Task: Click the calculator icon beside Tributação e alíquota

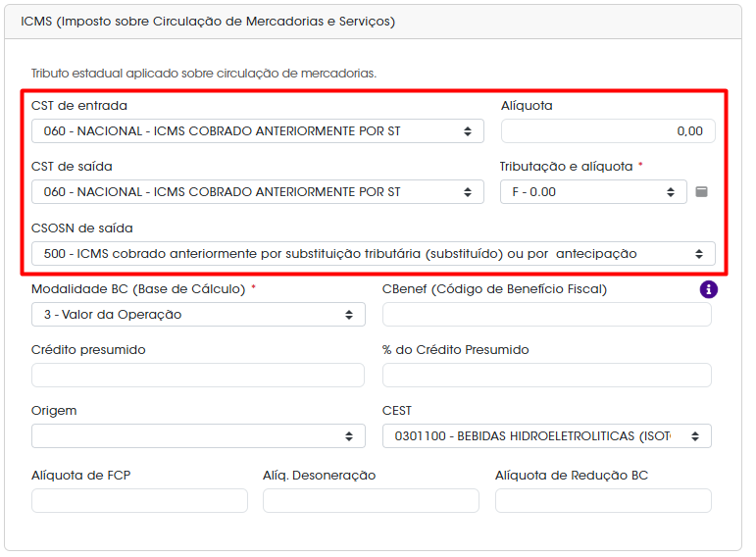Action: tap(701, 192)
